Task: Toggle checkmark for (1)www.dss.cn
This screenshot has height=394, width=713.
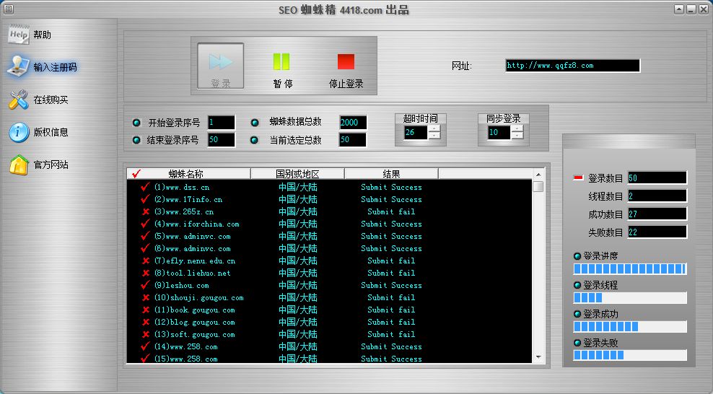Action: pyautogui.click(x=145, y=187)
